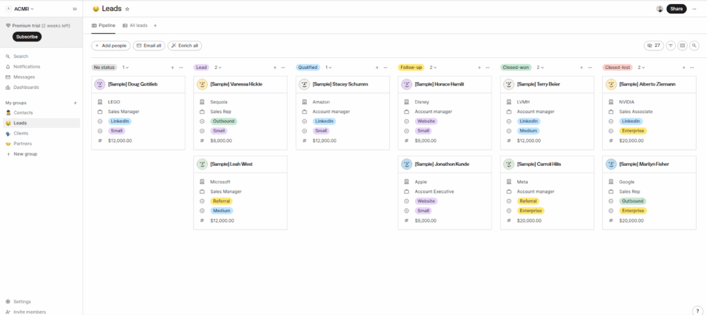Image resolution: width=707 pixels, height=315 pixels.
Task: Click the magnifier icon in pipeline toolbar
Action: (694, 46)
